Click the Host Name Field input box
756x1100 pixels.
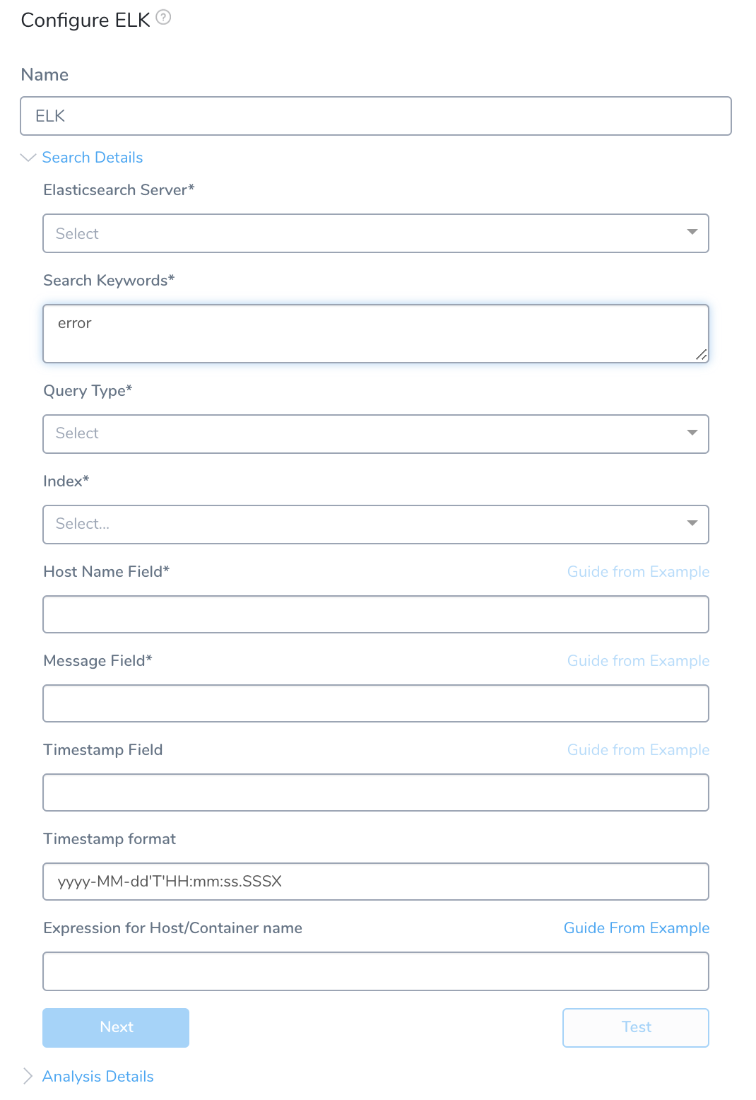point(376,614)
